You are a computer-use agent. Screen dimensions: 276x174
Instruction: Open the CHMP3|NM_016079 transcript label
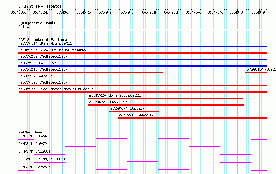point(33,144)
